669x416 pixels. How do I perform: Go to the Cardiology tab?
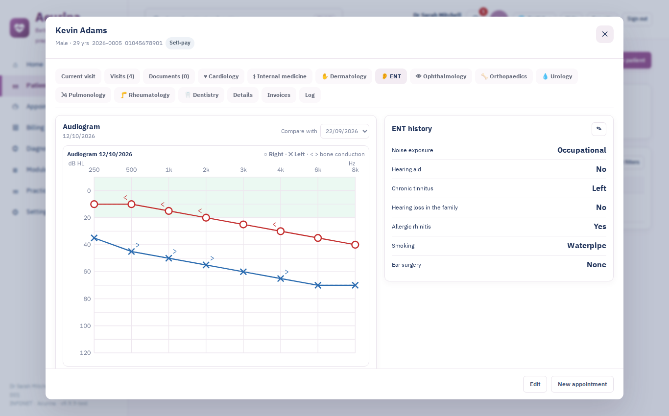(x=221, y=76)
